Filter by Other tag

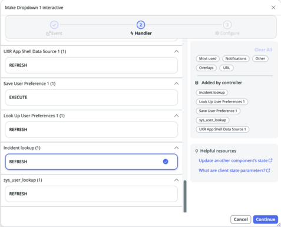tap(260, 58)
